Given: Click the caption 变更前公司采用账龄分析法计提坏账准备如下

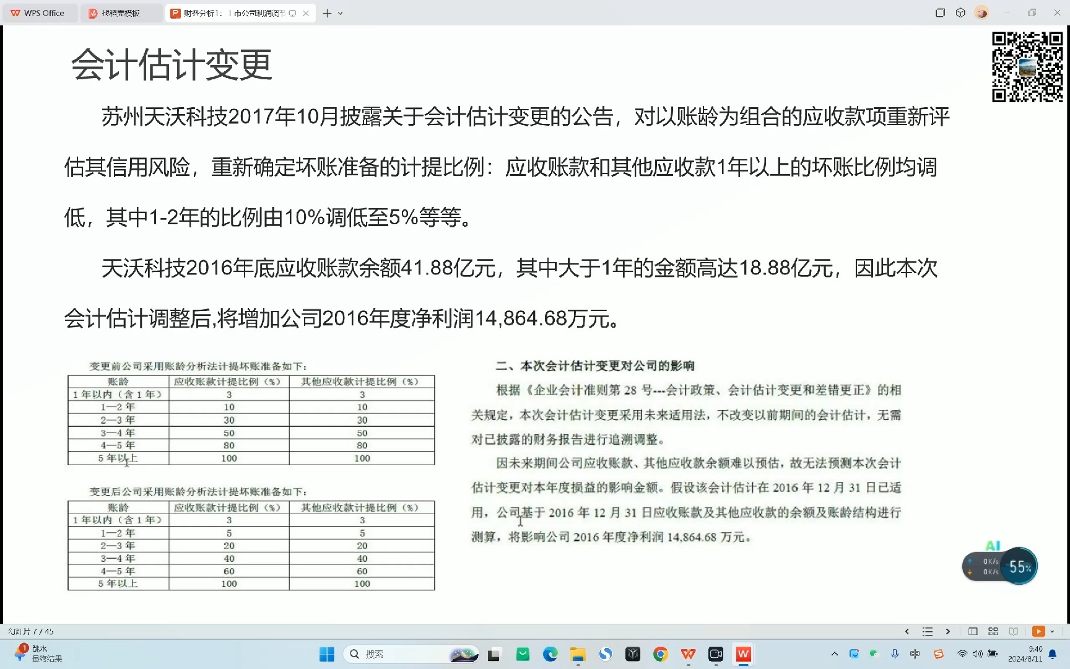Looking at the screenshot, I should click(198, 366).
